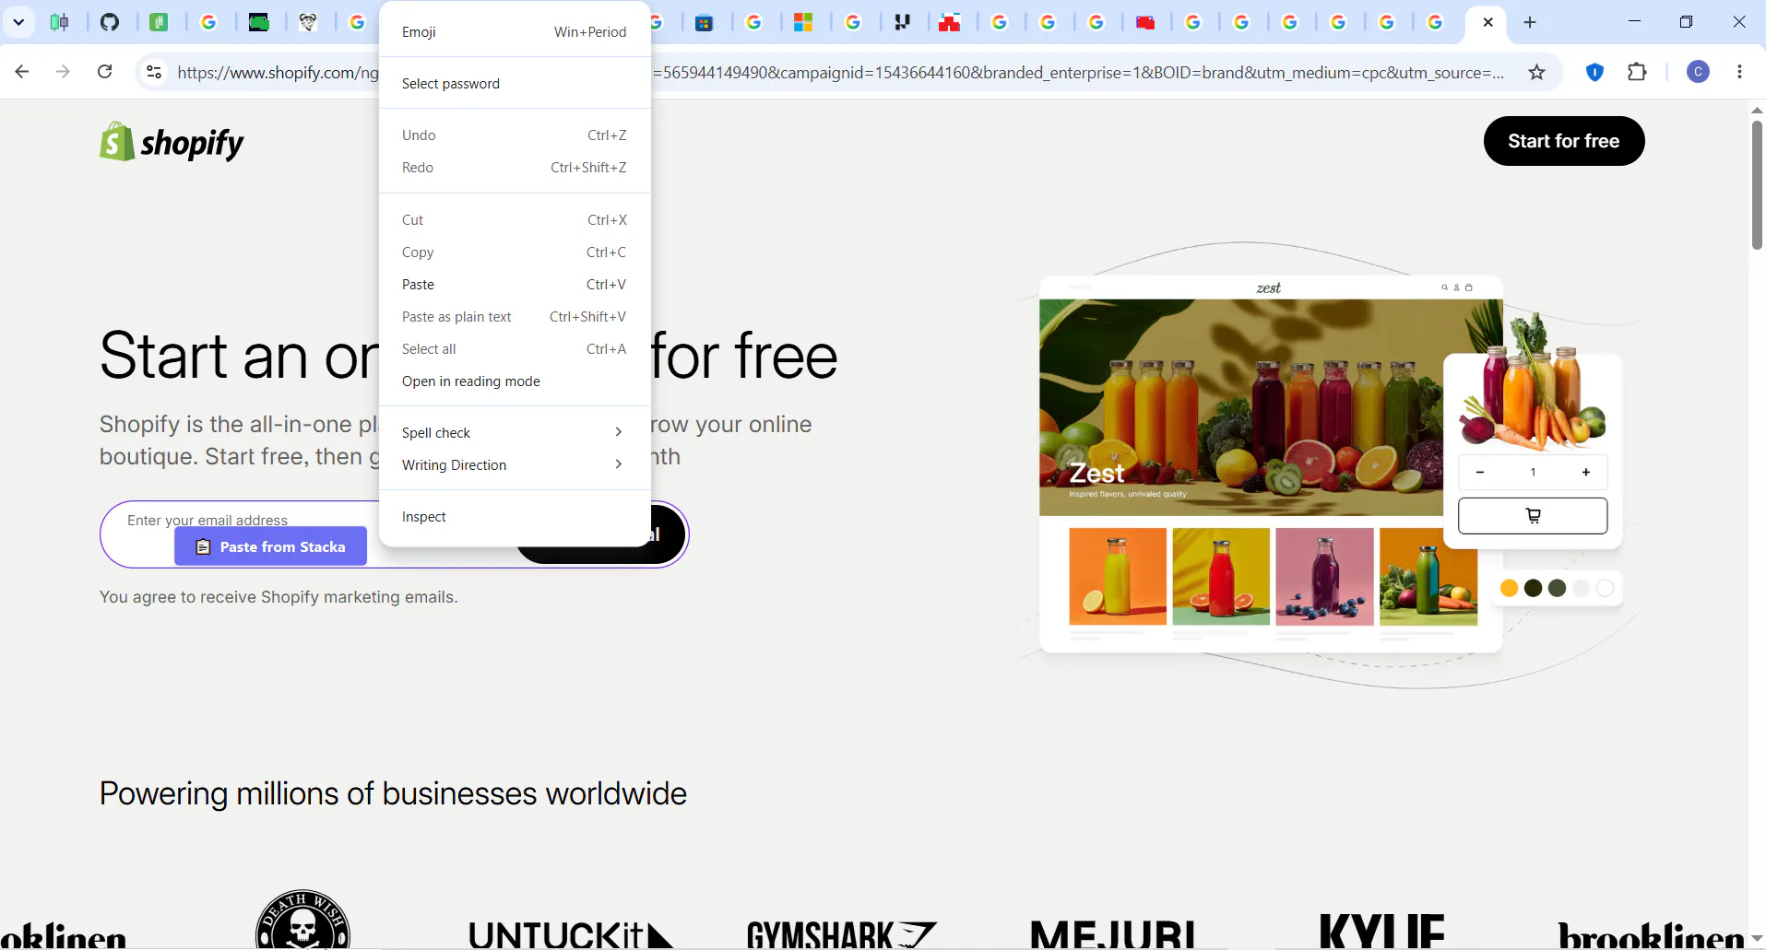Viewport: 1766px width, 950px height.
Task: Click the Zest hero banner image
Action: 1240,407
